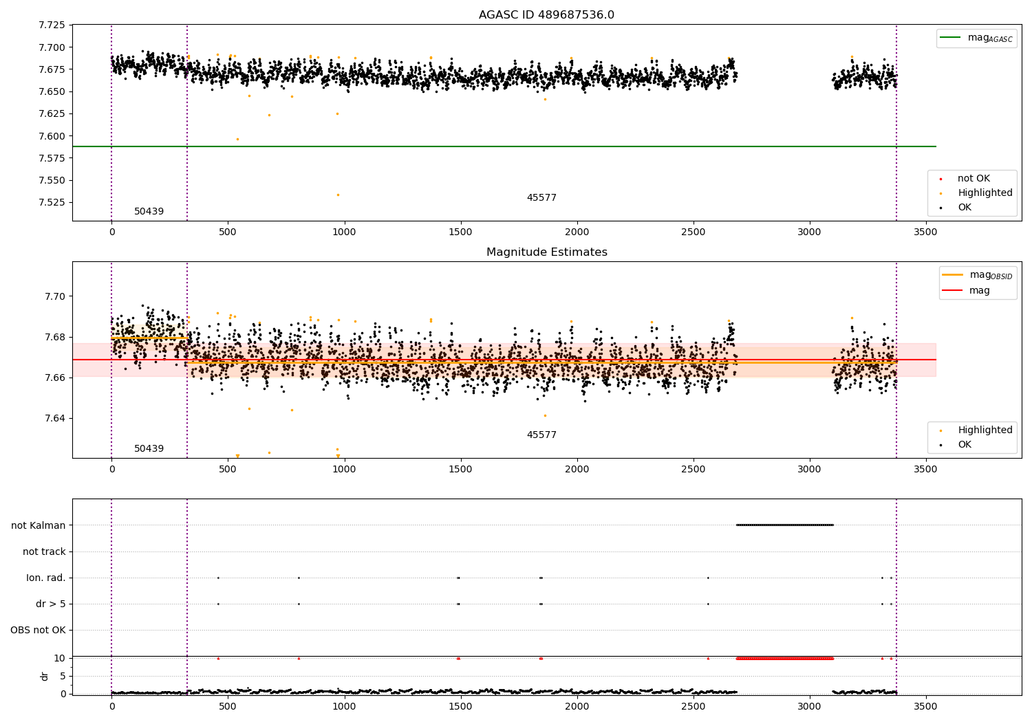This screenshot has height=722, width=1032.
Task: Click the red dr points band at 10
Action: tap(784, 658)
